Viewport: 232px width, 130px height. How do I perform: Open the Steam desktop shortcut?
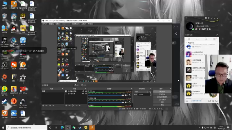point(4,103)
